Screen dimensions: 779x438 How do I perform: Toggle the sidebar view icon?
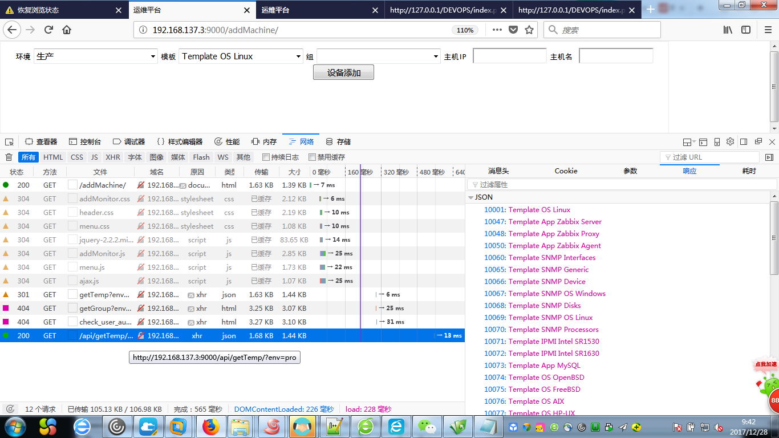(746, 30)
